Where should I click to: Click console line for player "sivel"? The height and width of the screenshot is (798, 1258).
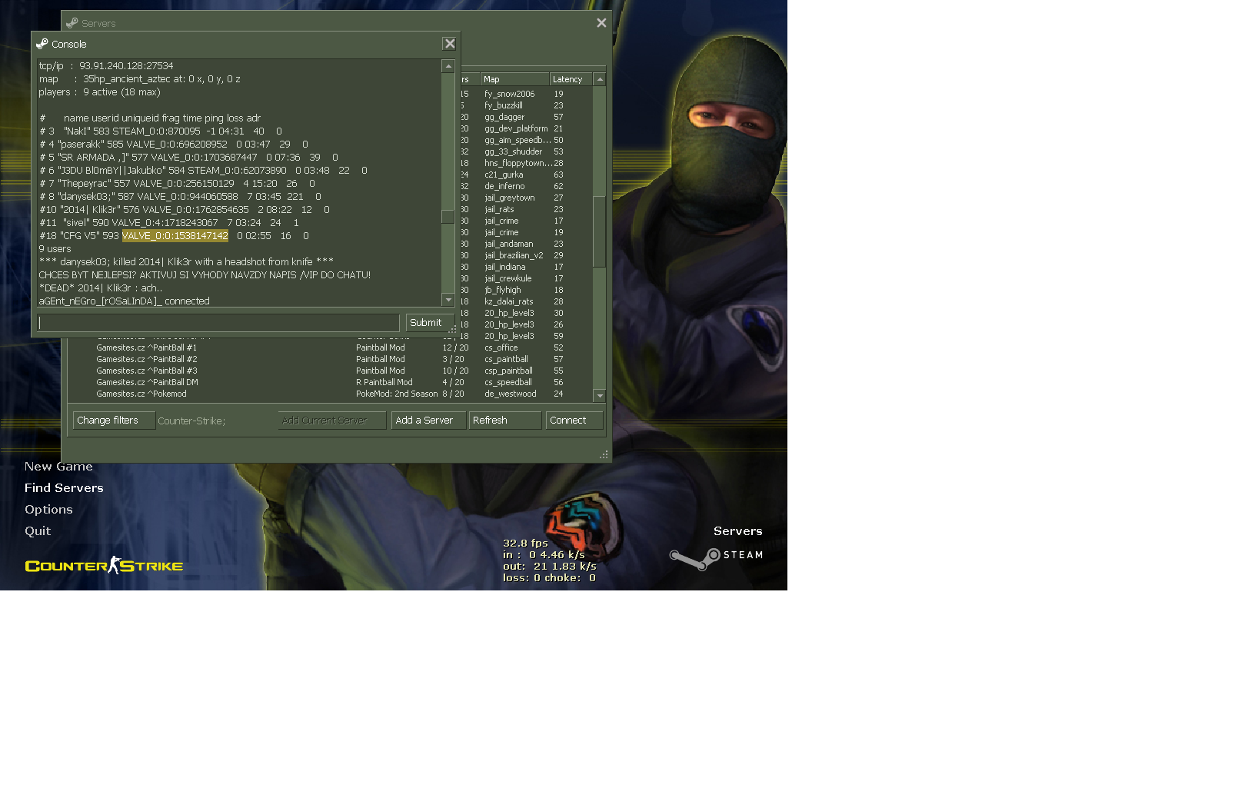click(x=169, y=223)
